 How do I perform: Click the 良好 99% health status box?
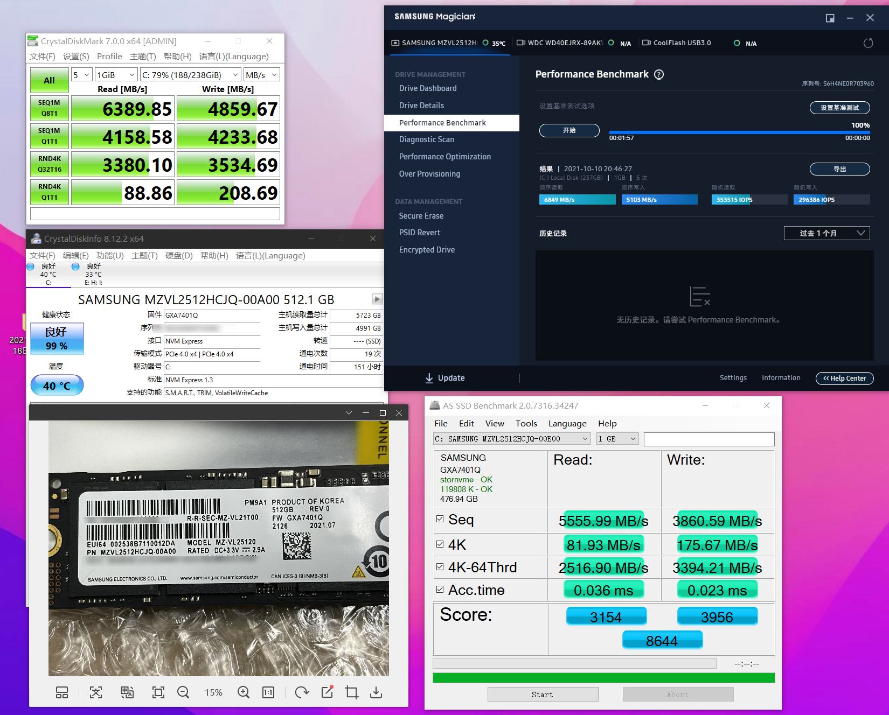click(x=57, y=339)
